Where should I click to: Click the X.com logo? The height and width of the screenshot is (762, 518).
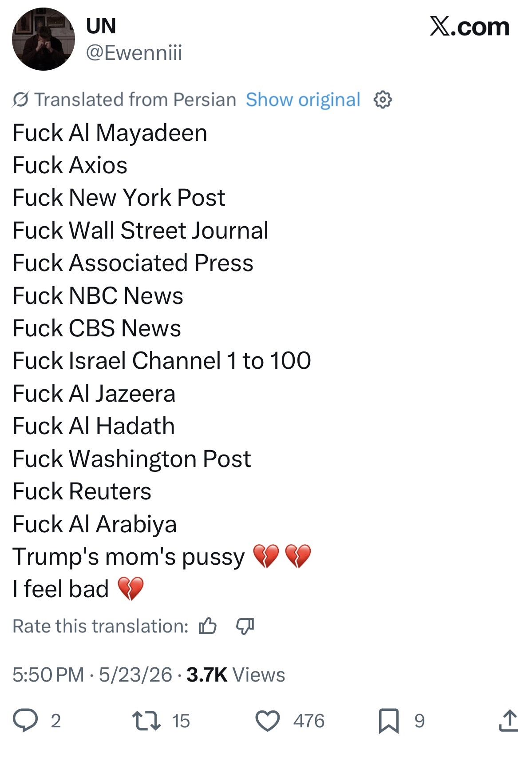tap(470, 27)
